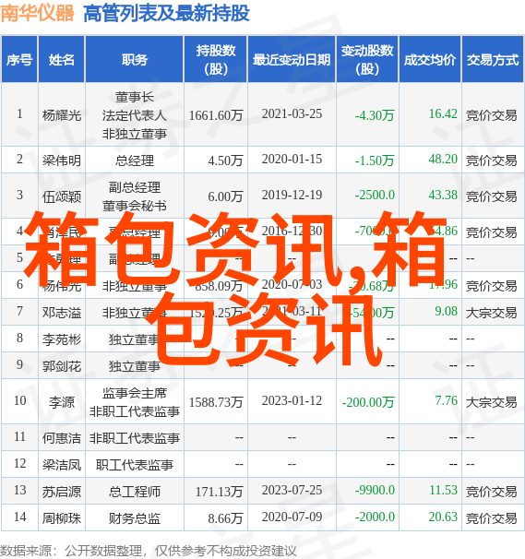Screen dimensions: 525x559
Task: Click the name 周柳珠 in row 14
Action: click(61, 518)
